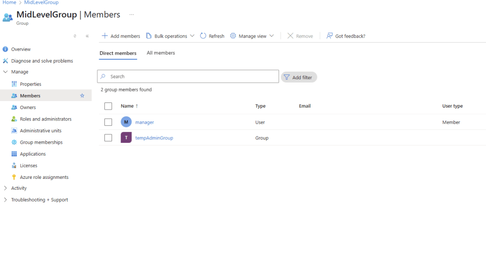Check the box for manager row
Image resolution: width=486 pixels, height=269 pixels.
108,122
